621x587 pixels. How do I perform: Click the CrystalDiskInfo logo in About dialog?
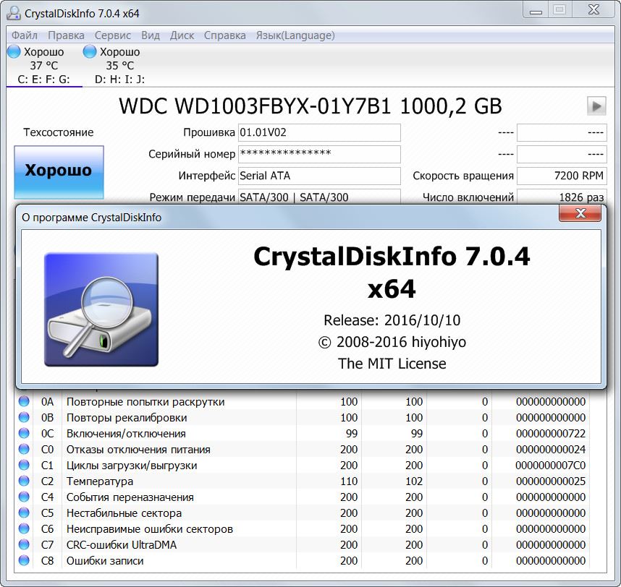(101, 309)
